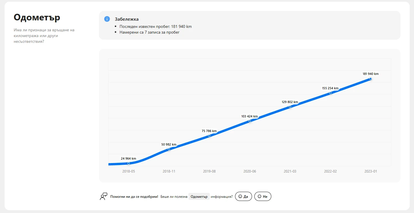Click the 'Последен известен пробег' note line
Viewport: 414px width, 213px height.
coord(155,26)
